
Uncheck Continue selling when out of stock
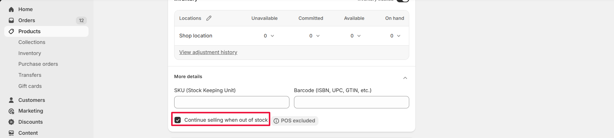click(x=178, y=120)
